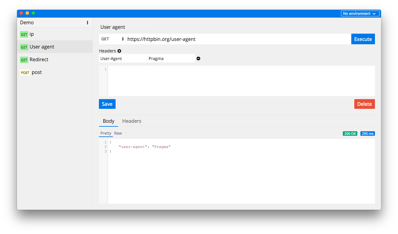The height and width of the screenshot is (234, 398).
Task: Save the request
Action: [x=107, y=104]
